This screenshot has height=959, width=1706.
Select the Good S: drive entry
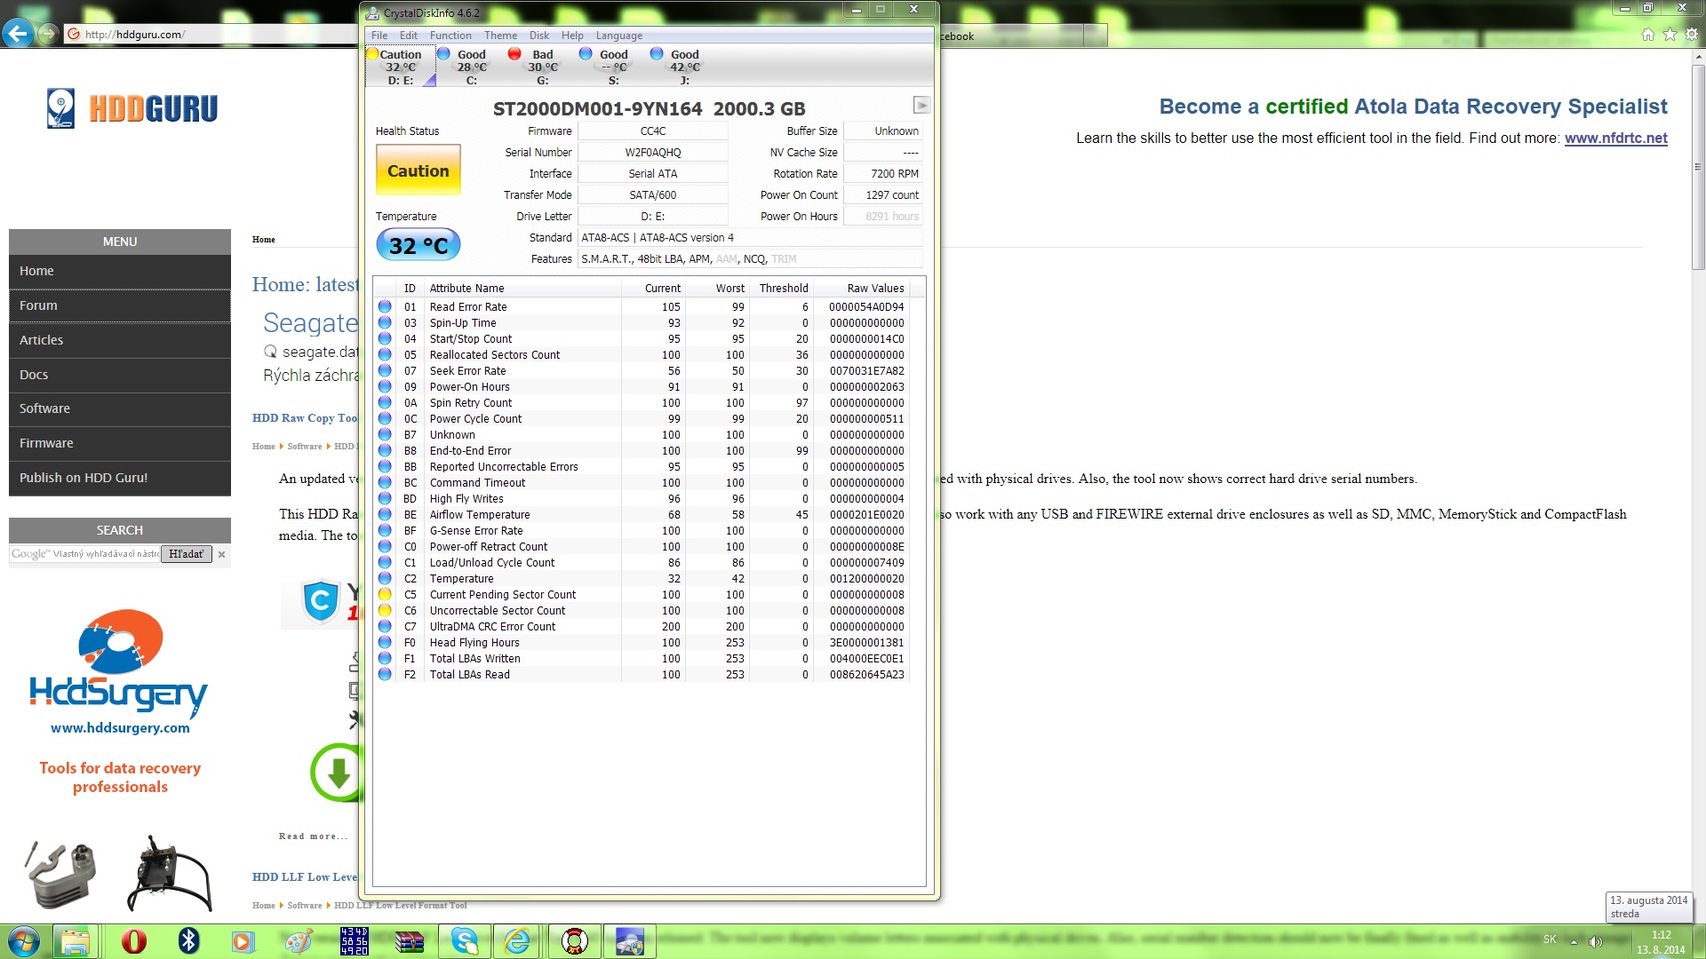tap(613, 67)
